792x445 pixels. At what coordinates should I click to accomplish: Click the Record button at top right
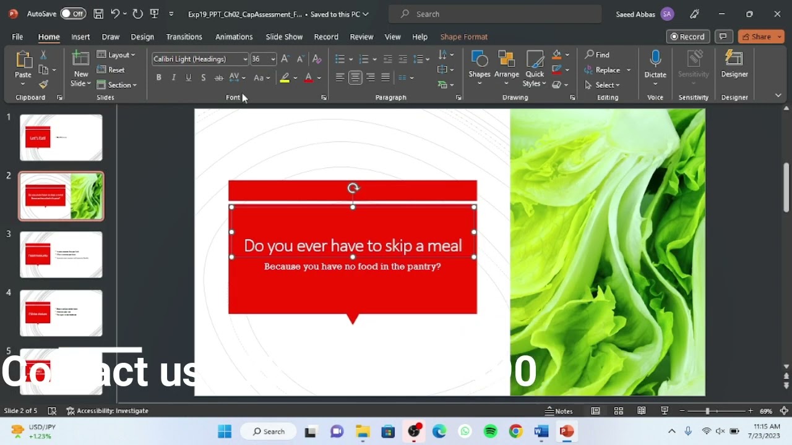(x=687, y=36)
